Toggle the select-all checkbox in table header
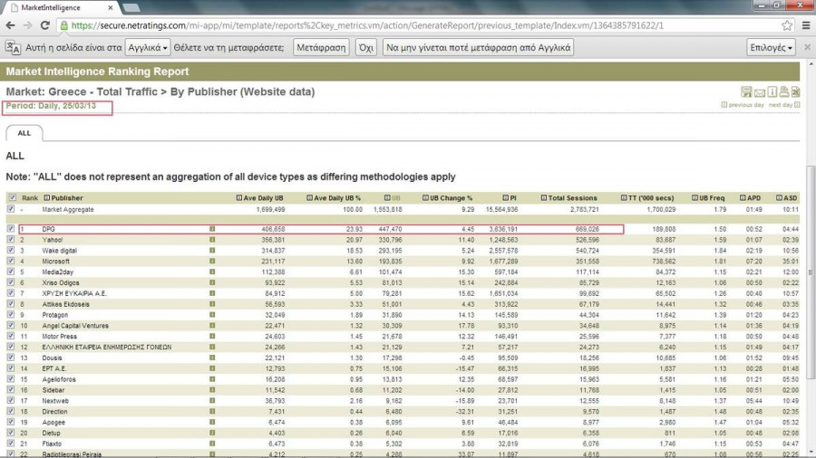Screen dimensions: 816x458 tap(12, 197)
